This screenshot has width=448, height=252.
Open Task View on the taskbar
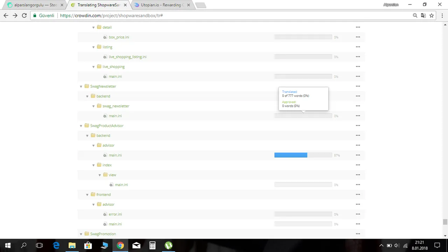(40, 245)
